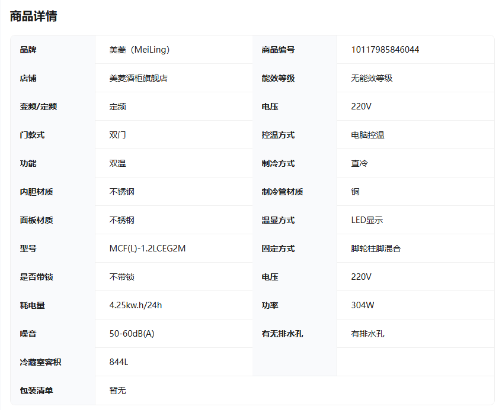This screenshot has width=499, height=410.
Task: Click the 商品详情 heading
Action: pos(33,16)
